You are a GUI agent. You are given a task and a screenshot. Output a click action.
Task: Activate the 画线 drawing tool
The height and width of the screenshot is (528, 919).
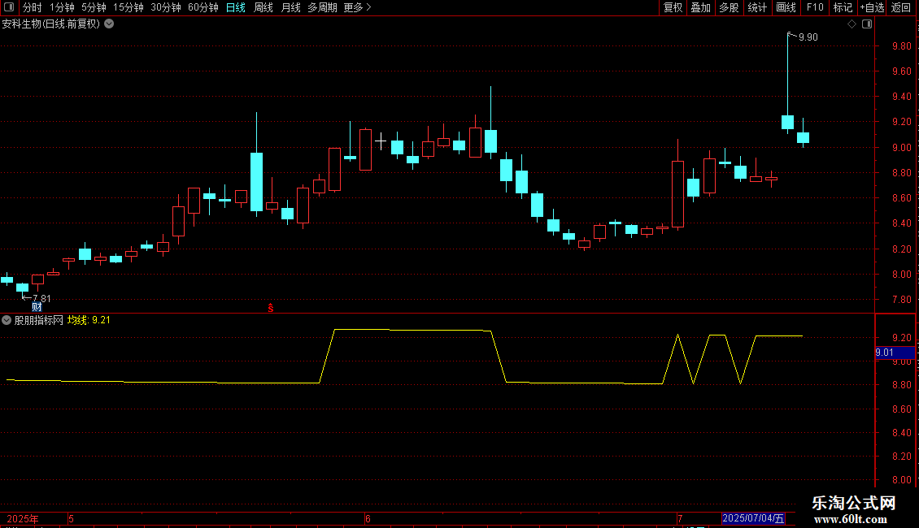786,7
